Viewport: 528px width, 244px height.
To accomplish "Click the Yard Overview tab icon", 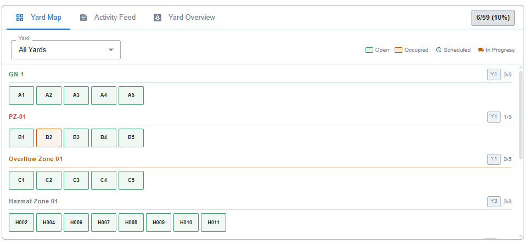I will [x=158, y=18].
